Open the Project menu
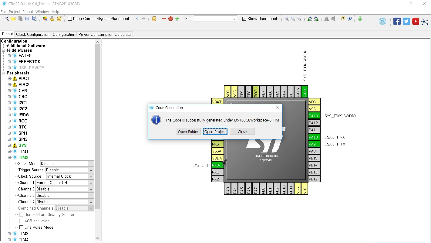The height and width of the screenshot is (243, 431). click(14, 12)
